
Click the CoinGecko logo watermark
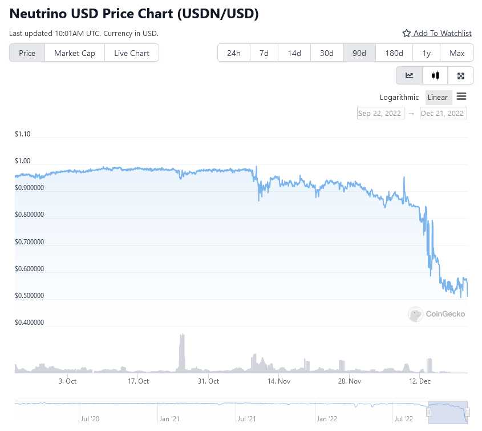437,313
